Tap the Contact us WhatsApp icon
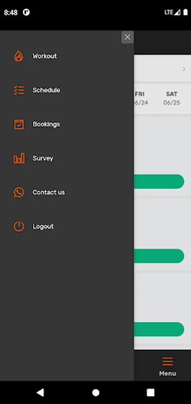This screenshot has width=191, height=404. [19, 192]
